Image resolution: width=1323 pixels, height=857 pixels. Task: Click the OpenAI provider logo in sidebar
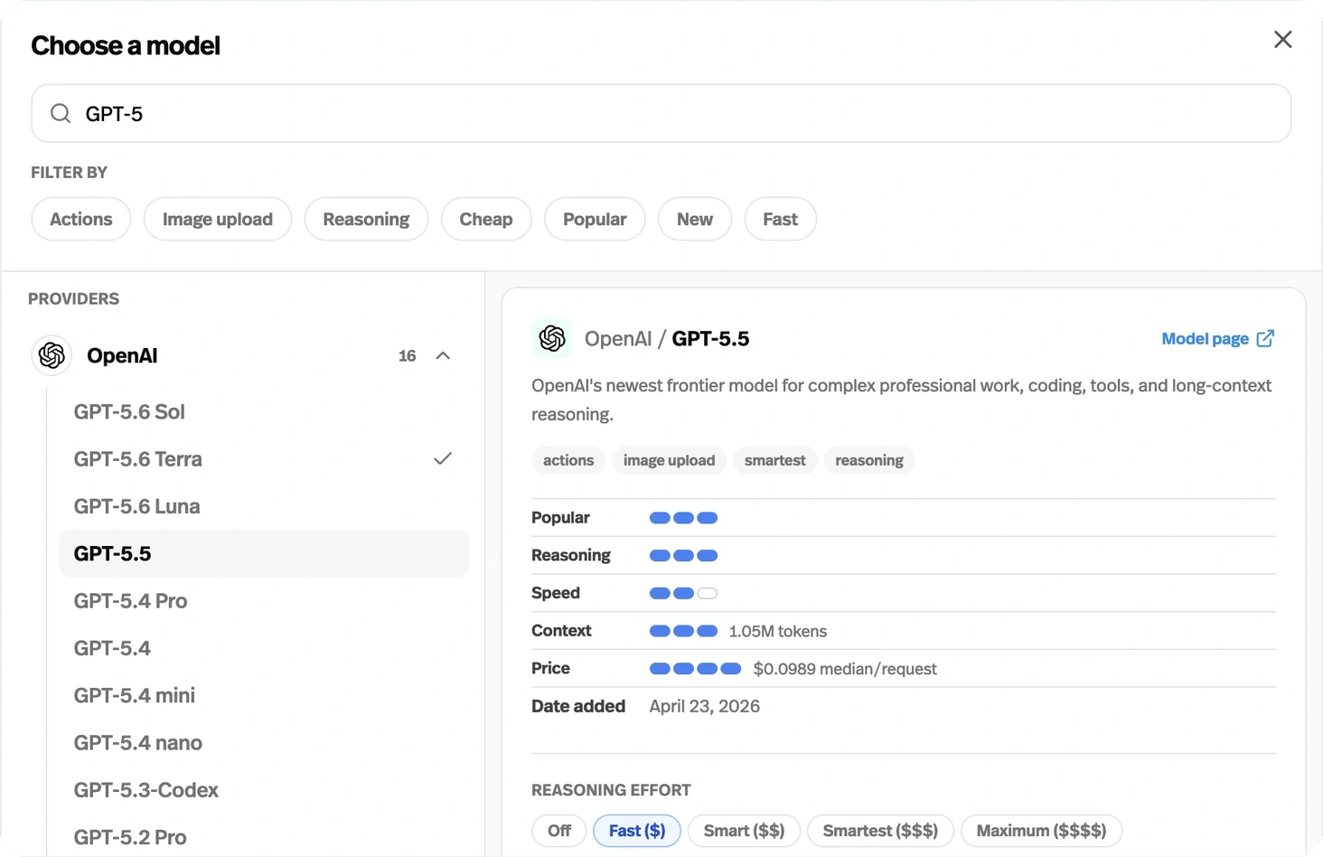pyautogui.click(x=52, y=355)
